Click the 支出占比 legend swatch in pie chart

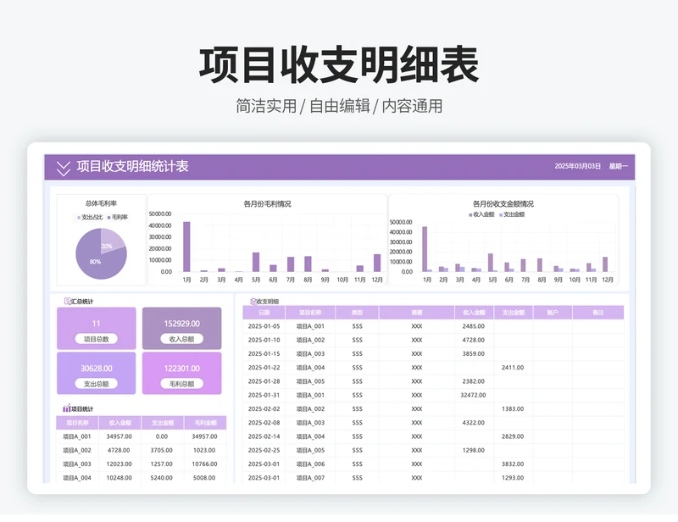pos(79,218)
